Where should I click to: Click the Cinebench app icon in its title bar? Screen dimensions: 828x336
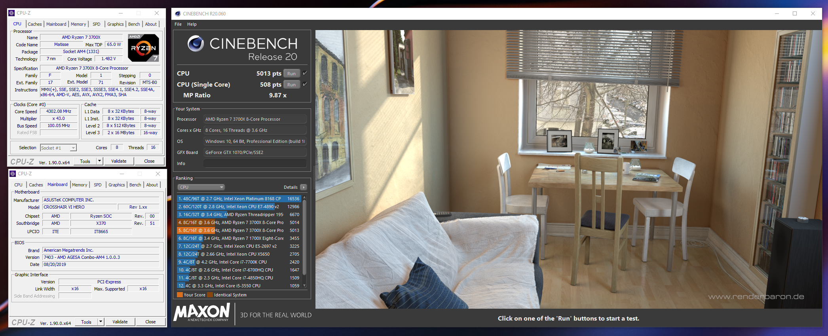[x=178, y=13]
